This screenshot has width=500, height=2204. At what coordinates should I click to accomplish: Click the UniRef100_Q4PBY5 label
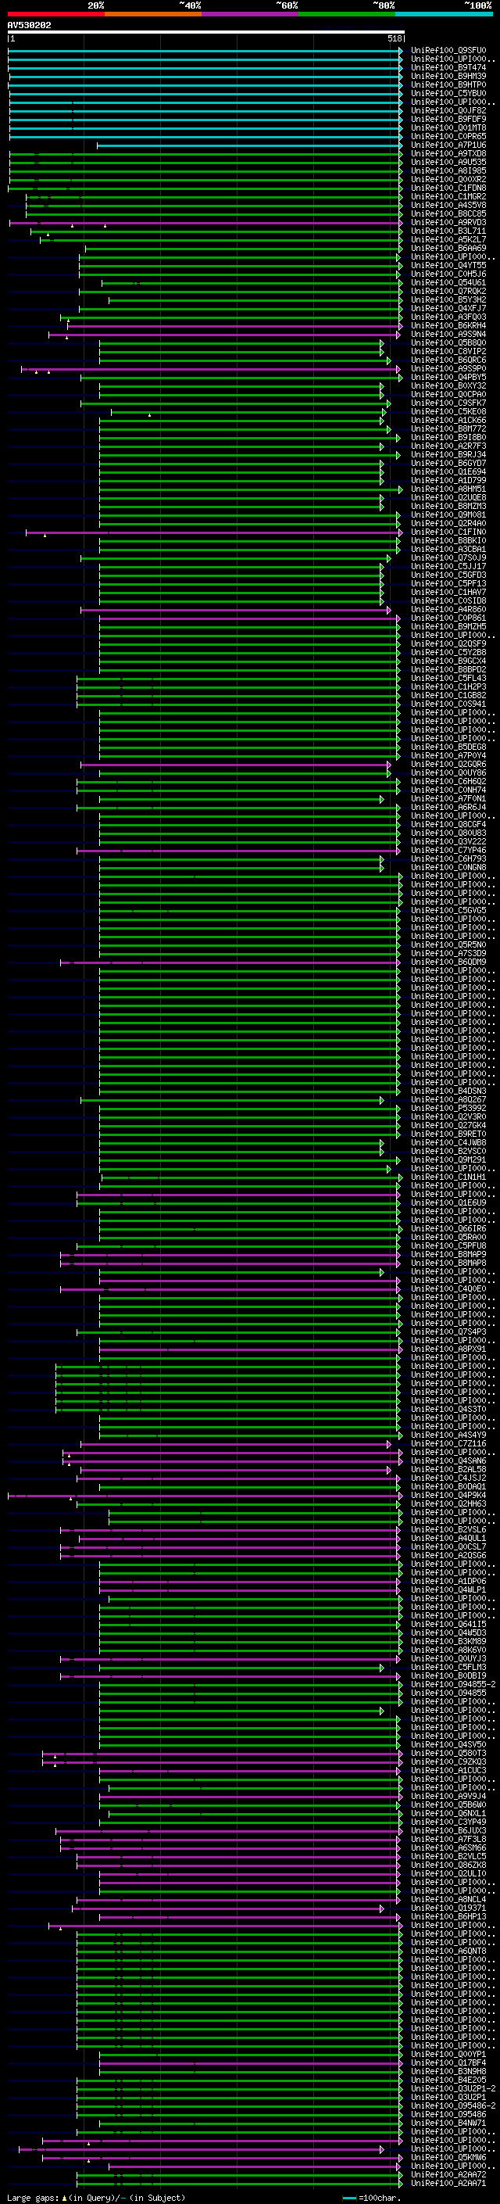448,378
